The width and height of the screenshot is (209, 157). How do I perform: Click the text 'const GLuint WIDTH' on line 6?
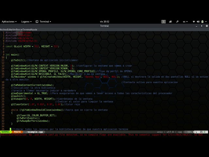[x=18, y=46]
